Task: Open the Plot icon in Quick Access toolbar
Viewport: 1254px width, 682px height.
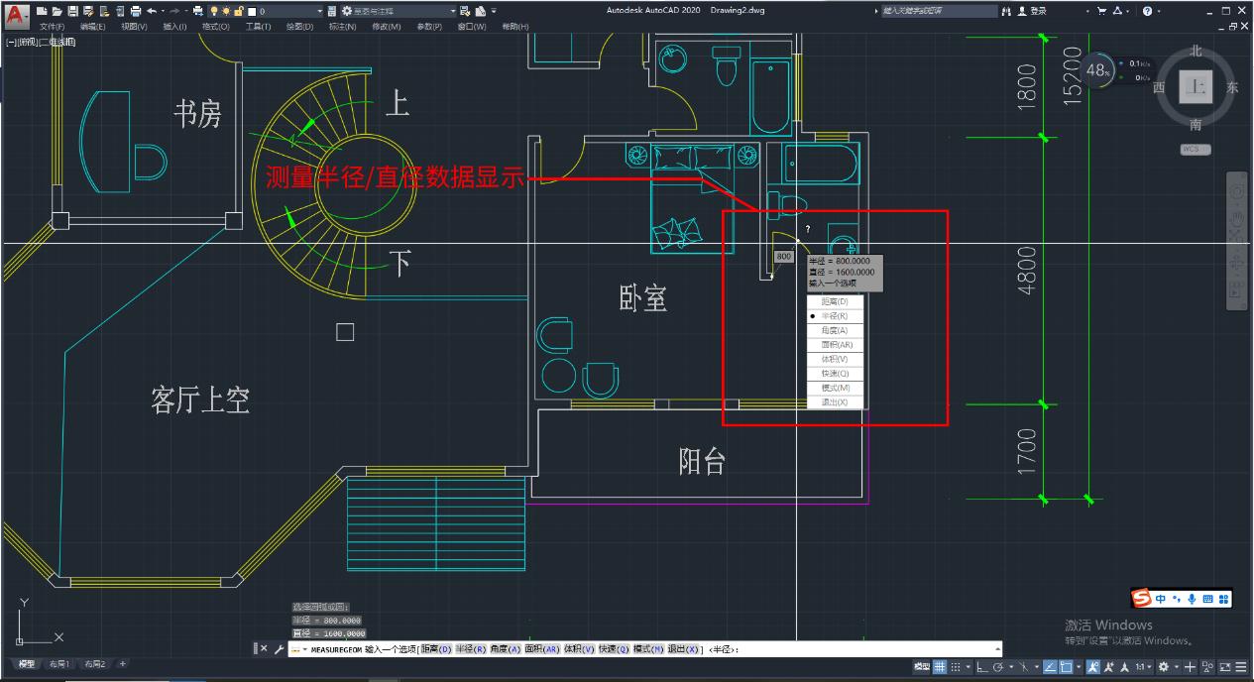Action: (135, 10)
